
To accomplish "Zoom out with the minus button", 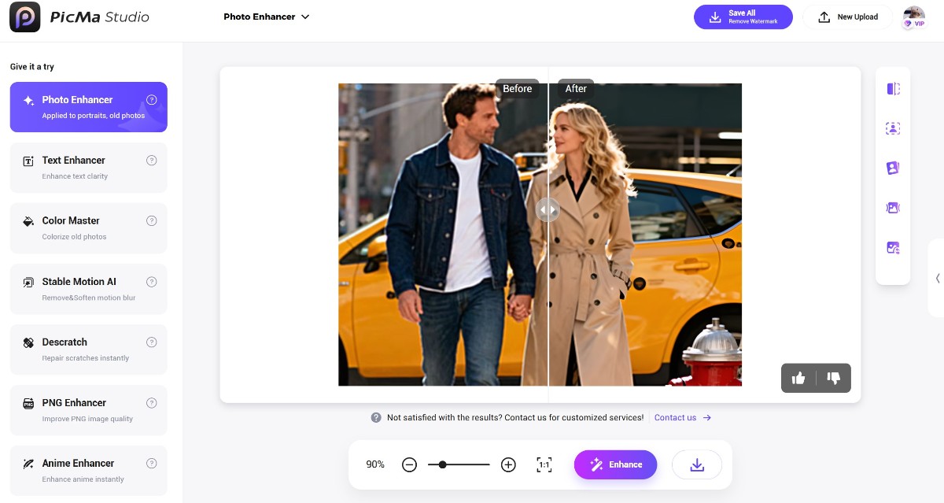I will coord(409,464).
